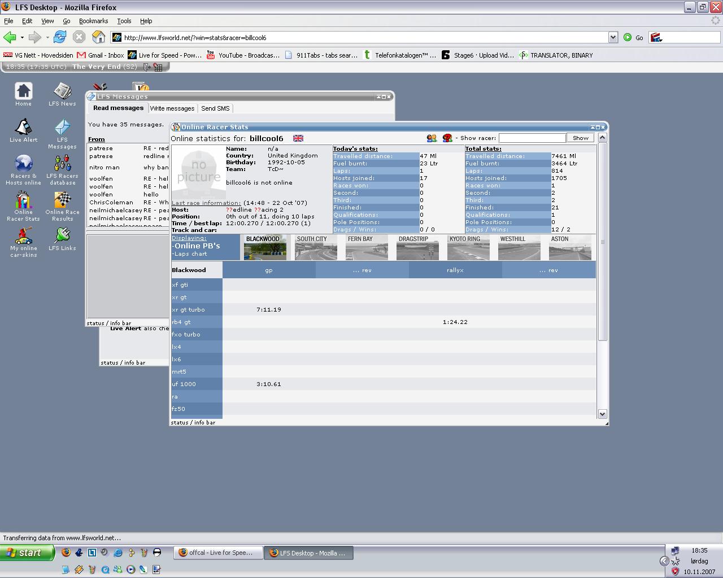Open the LFS Links icon
Screen dimensions: 723x578
(x=62, y=239)
